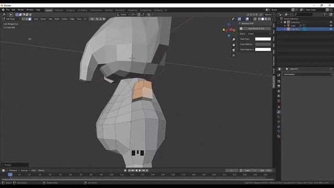Open the transform orientation Global dropdown

coord(123,15)
